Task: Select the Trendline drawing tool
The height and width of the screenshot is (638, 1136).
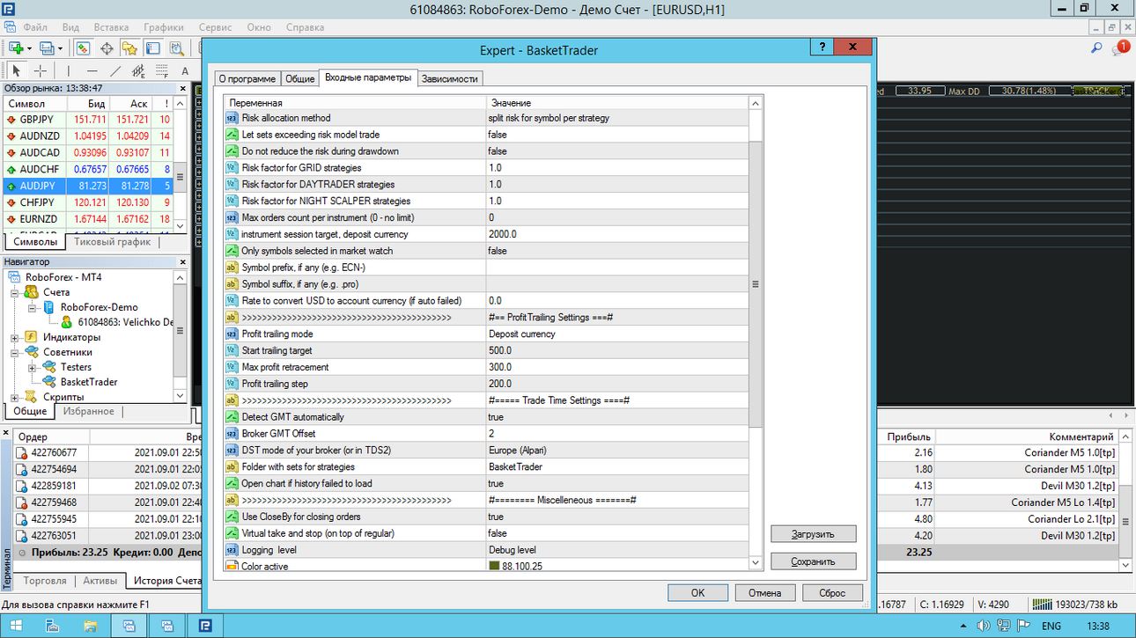Action: click(x=115, y=70)
